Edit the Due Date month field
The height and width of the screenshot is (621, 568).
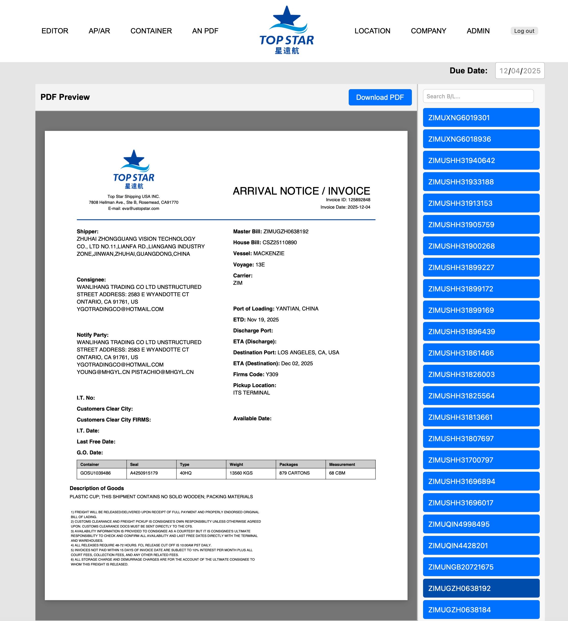pos(503,71)
